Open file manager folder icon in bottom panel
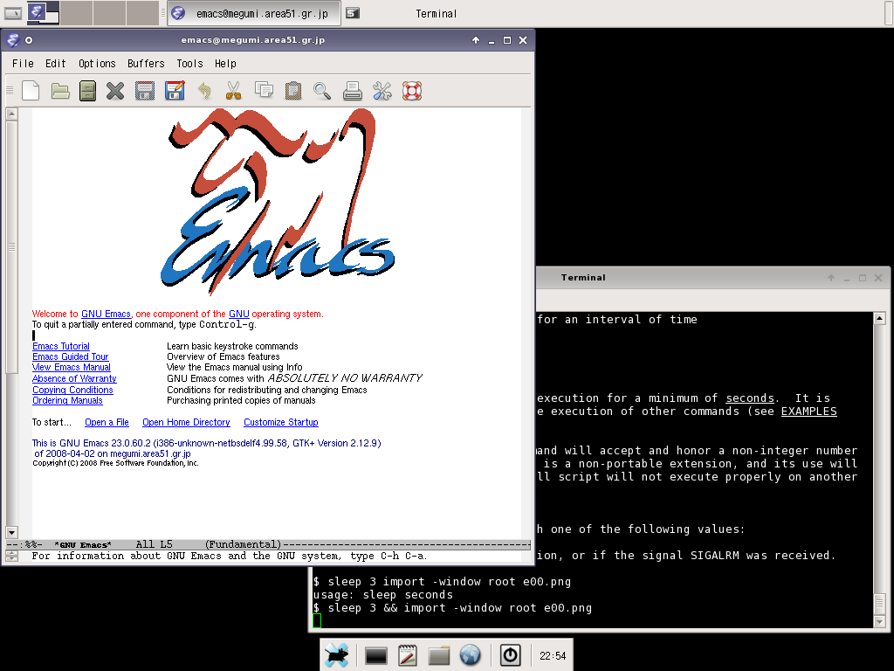Screen dimensions: 894x671 pyautogui.click(x=439, y=655)
